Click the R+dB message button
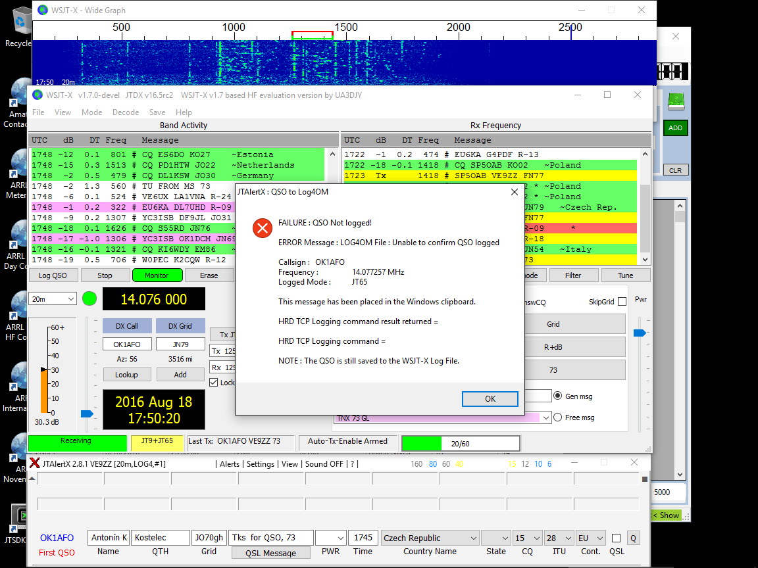The image size is (758, 568). (x=574, y=347)
